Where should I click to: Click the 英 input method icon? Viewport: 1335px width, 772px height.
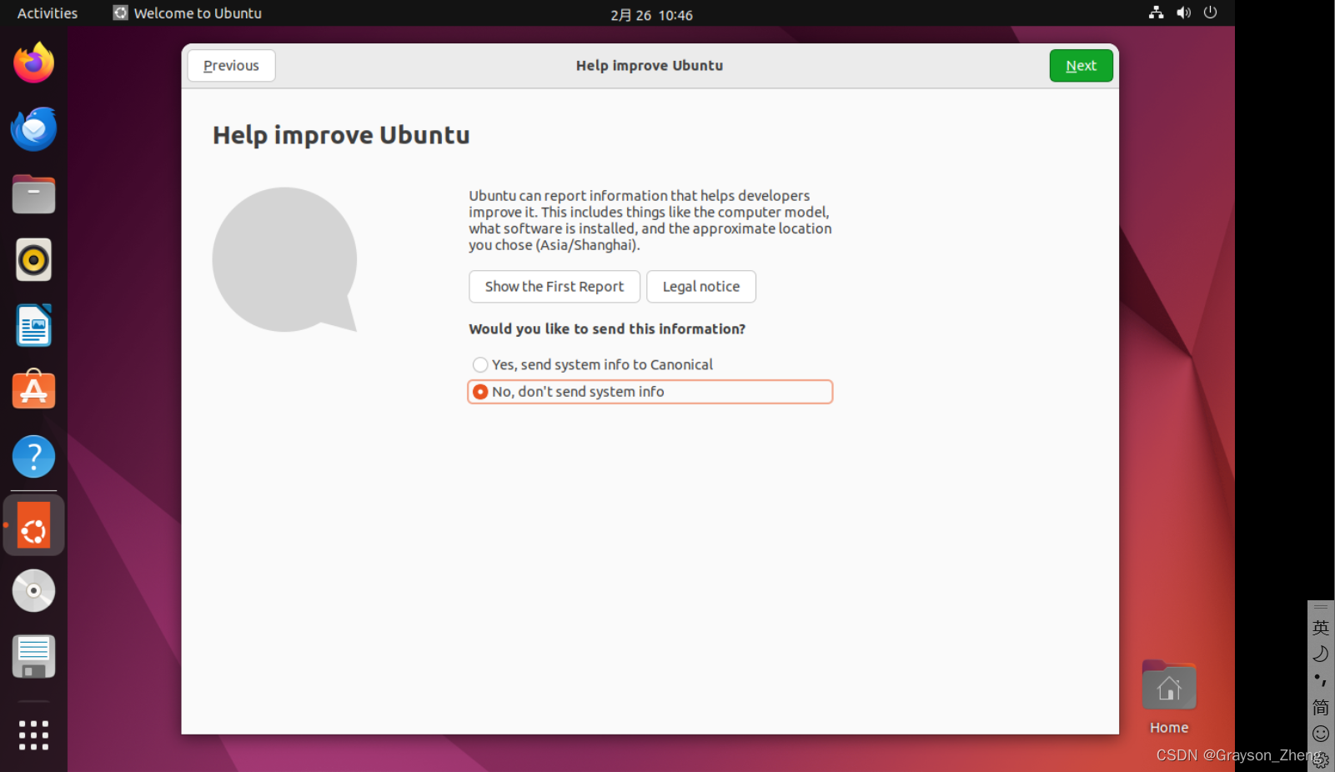point(1321,627)
